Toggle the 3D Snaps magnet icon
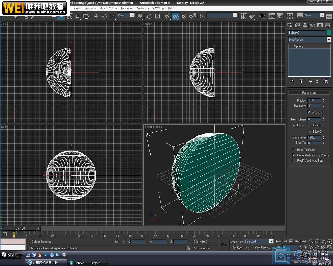 [x=167, y=16]
